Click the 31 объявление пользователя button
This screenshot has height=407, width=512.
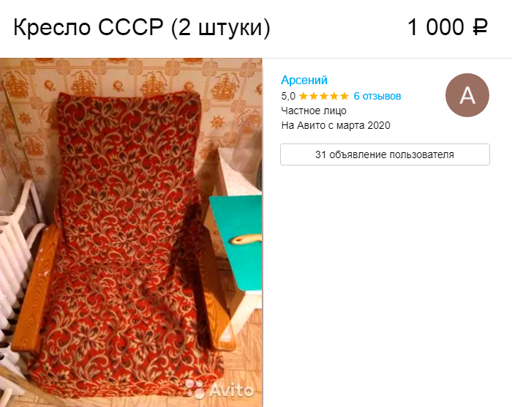coord(385,154)
